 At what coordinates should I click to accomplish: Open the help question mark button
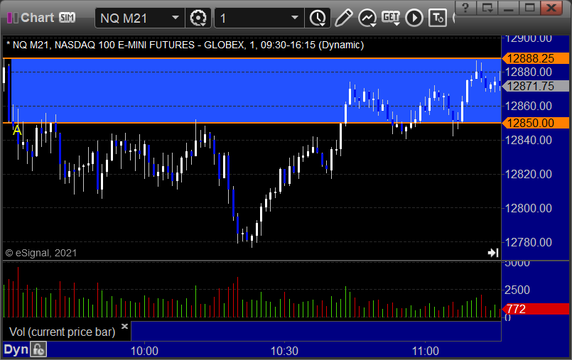point(465,7)
